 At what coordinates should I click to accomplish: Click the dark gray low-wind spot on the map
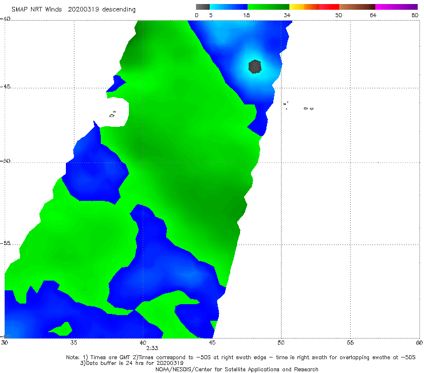click(255, 67)
